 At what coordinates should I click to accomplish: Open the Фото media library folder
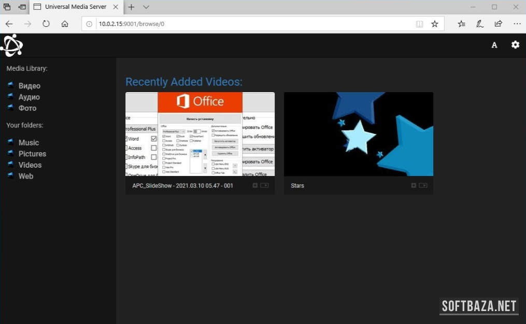[27, 108]
